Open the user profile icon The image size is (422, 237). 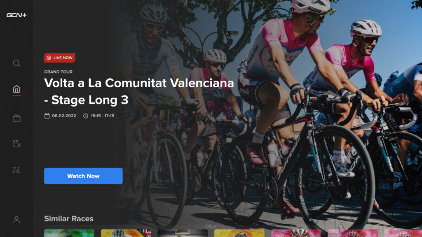click(x=16, y=220)
